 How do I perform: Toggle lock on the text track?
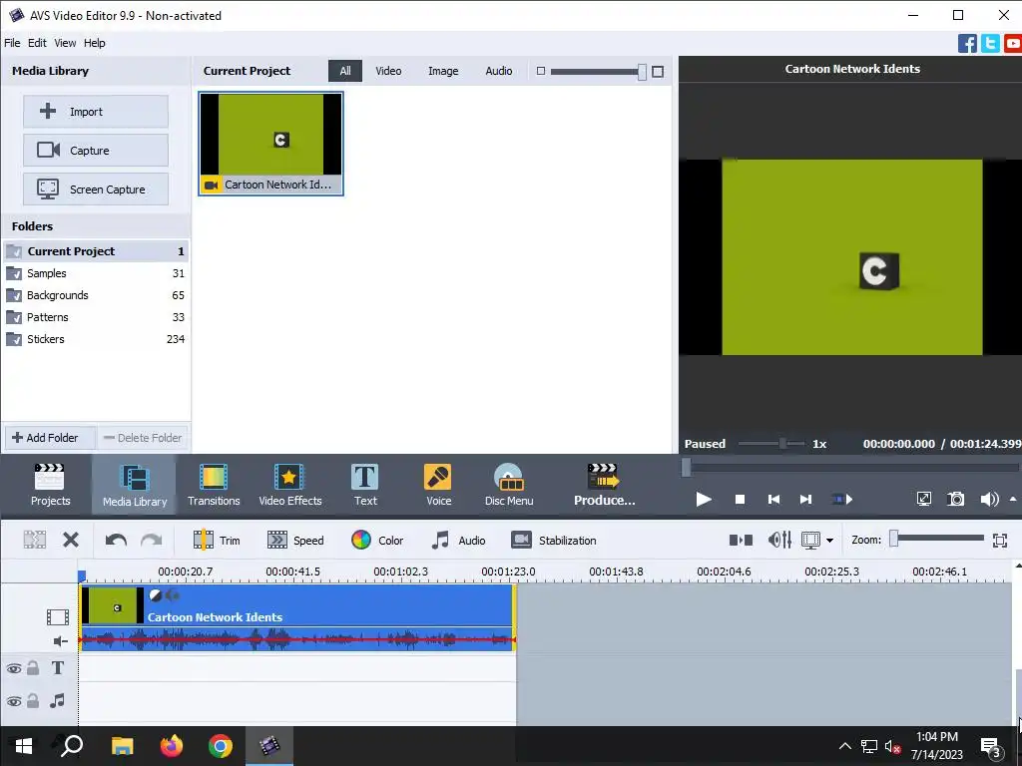[33, 667]
